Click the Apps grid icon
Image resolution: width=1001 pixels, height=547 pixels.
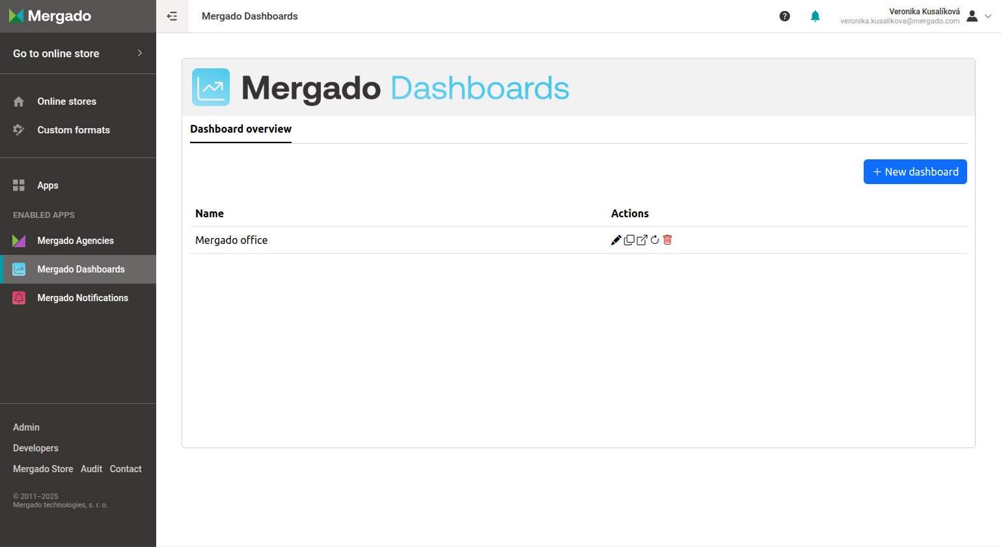pyautogui.click(x=19, y=185)
